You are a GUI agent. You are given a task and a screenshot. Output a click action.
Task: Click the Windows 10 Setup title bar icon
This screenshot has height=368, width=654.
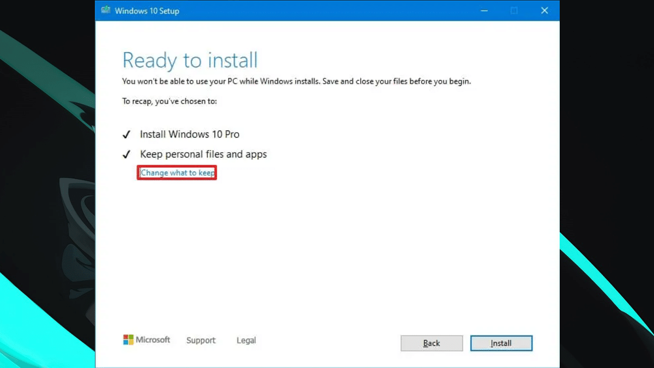106,11
